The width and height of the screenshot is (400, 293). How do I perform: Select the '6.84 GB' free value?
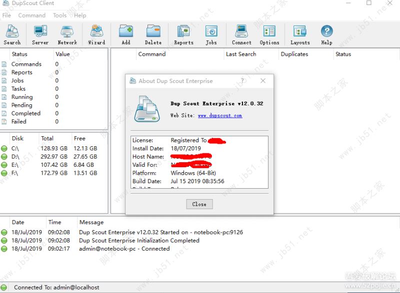(x=83, y=165)
